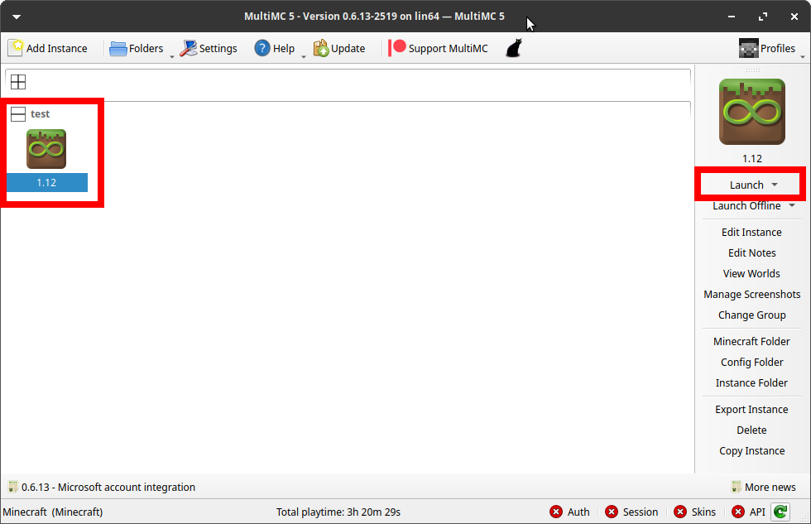
Task: Open the Config Folder
Action: click(x=751, y=362)
